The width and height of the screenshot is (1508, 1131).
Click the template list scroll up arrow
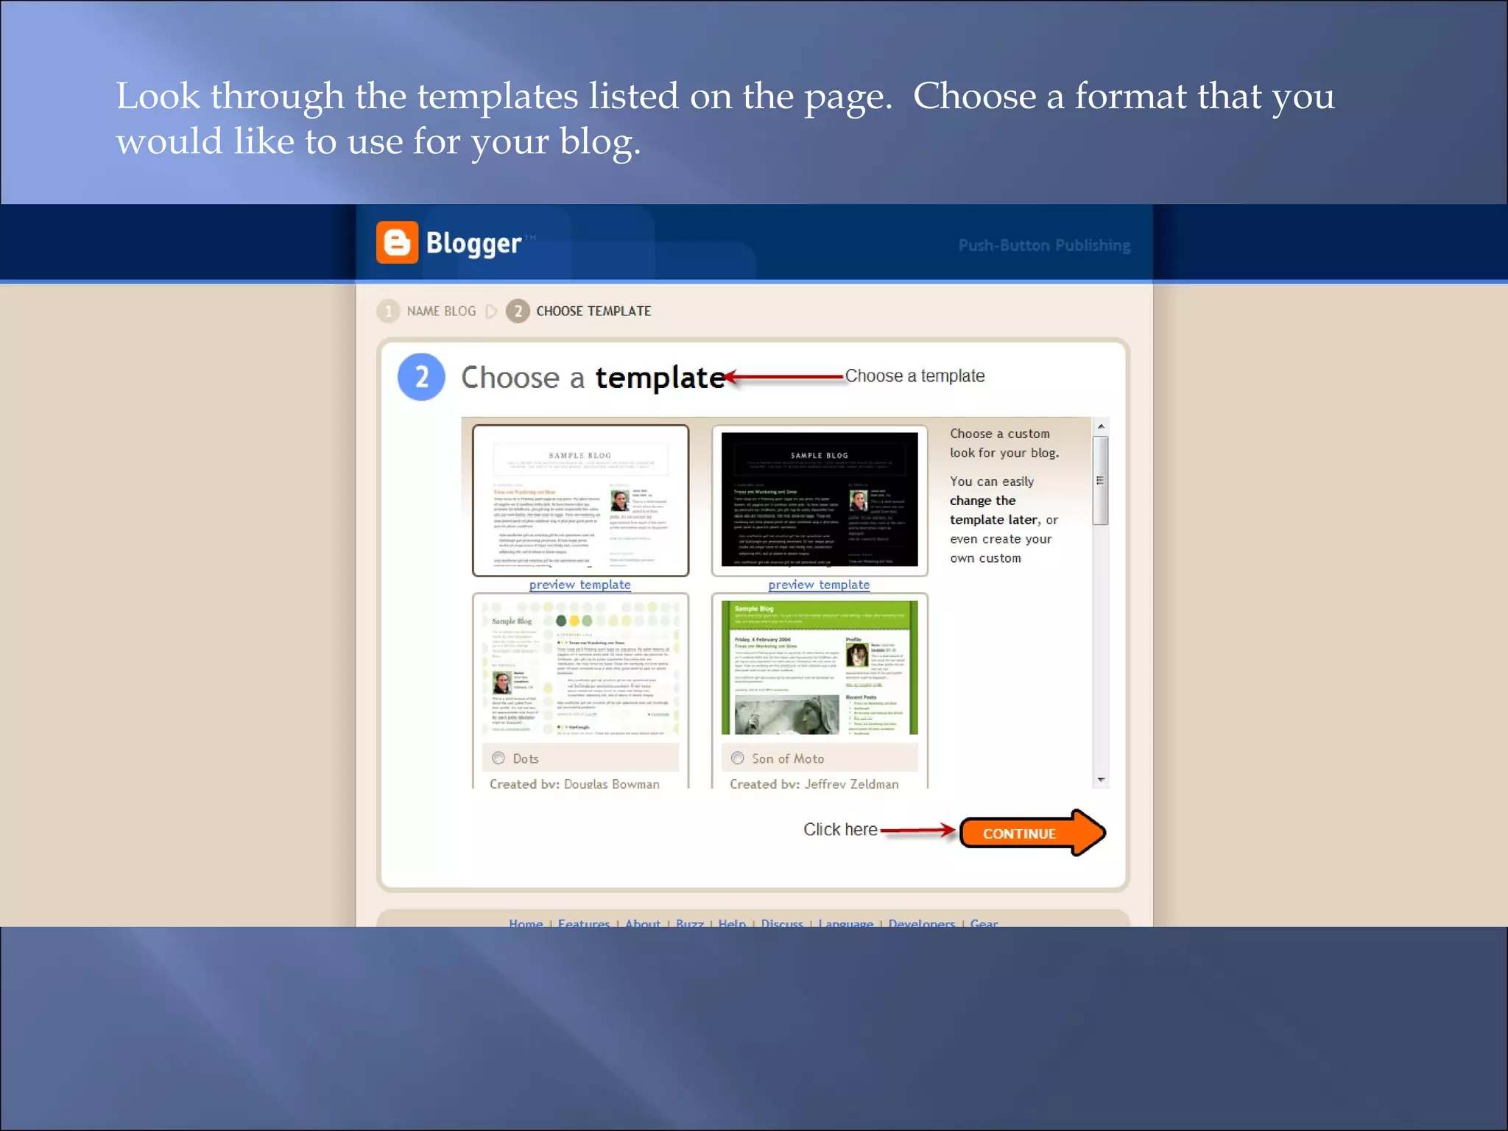pos(1101,426)
